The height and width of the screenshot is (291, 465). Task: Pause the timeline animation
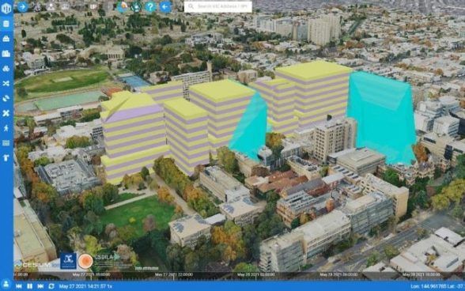30,286
